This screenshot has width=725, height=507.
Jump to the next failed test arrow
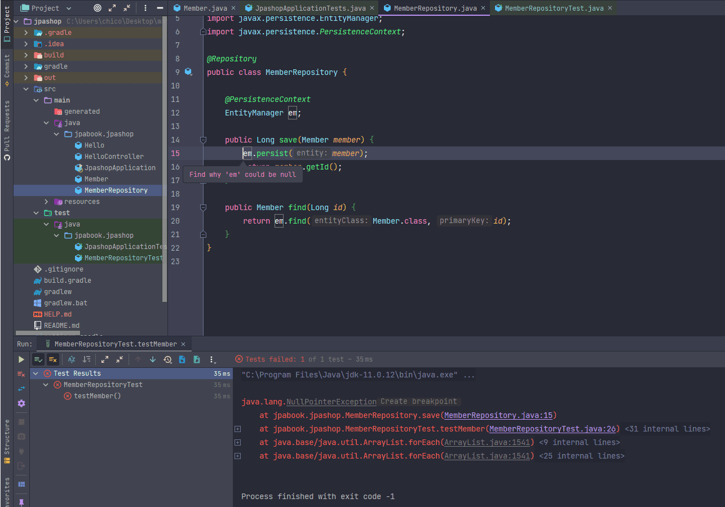click(x=153, y=359)
